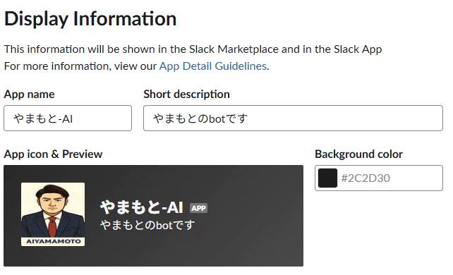Click the AIYAMAMOTO caption on the icon
This screenshot has width=453, height=275.
coord(53,241)
